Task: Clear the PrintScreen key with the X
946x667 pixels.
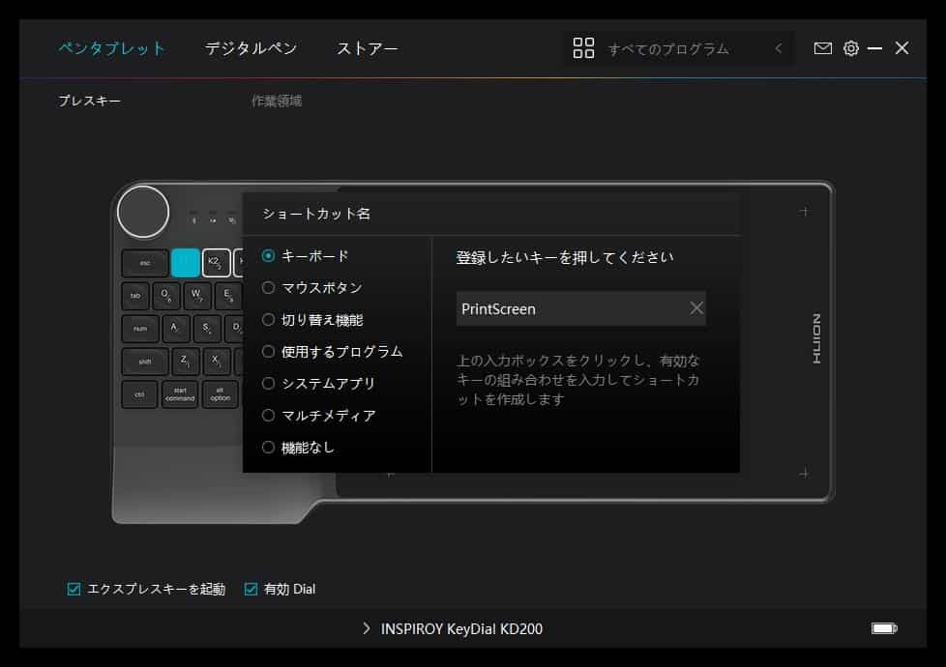Action: coord(696,308)
